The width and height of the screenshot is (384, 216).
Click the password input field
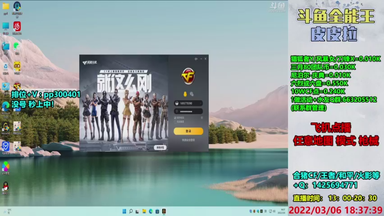point(188,111)
